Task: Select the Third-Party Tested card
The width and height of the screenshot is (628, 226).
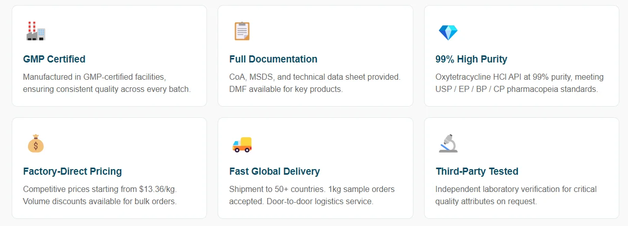Action: point(521,168)
